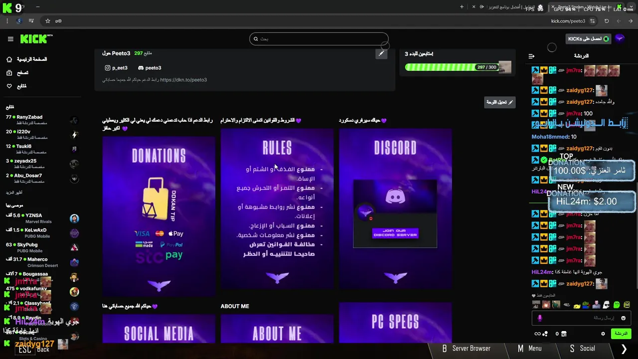The height and width of the screenshot is (359, 638).
Task: Click the chat message input field
Action: pos(582,318)
